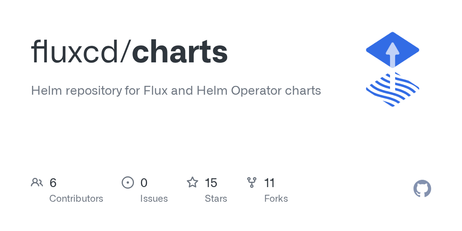Screen dimensions: 462x231
Task: Click the issues count number 0
Action: (144, 183)
